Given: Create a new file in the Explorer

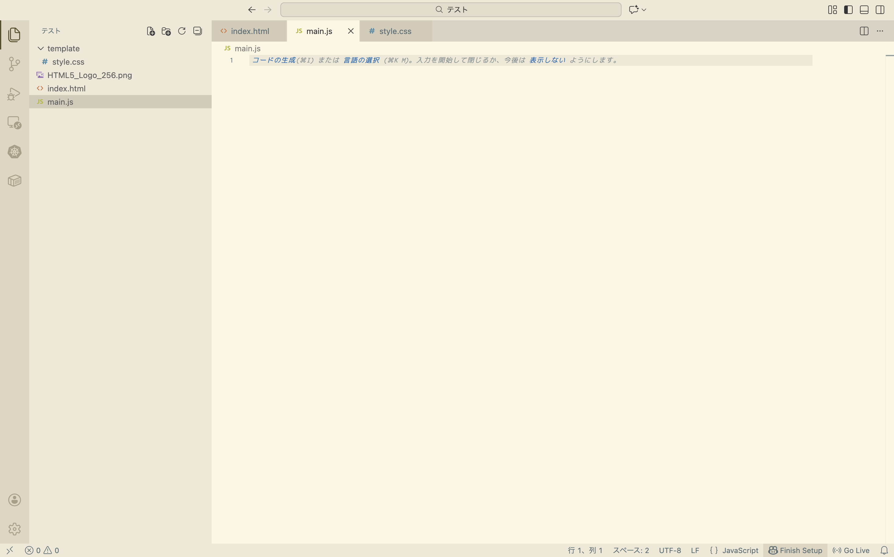Looking at the screenshot, I should 150,31.
